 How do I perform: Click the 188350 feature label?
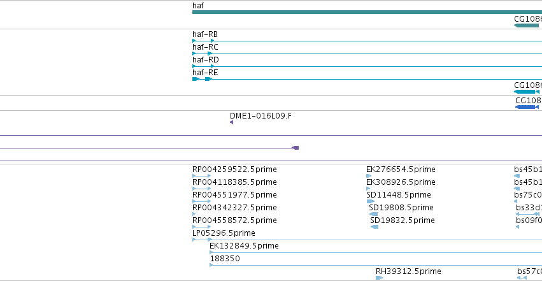[225, 259]
